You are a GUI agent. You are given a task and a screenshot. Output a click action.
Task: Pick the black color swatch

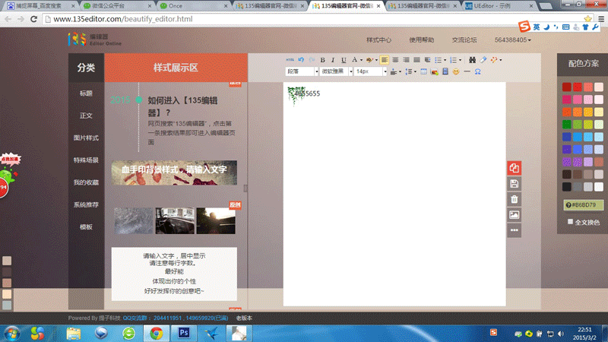[566, 186]
